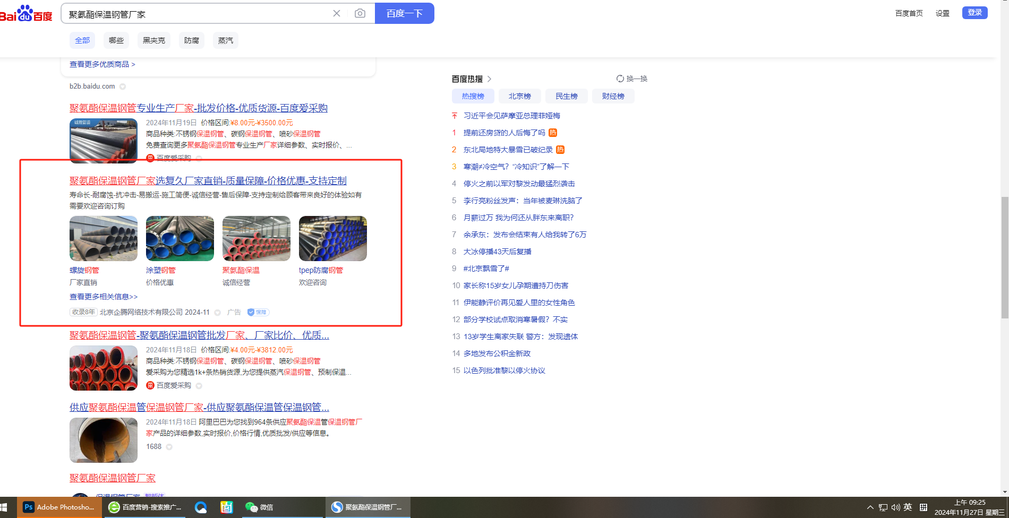The image size is (1009, 518).
Task: Click the page vertical scrollbar thumb
Action: click(1005, 257)
